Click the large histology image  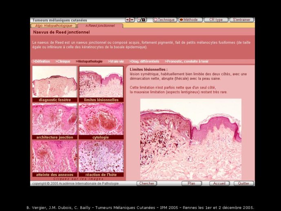(x=191, y=139)
